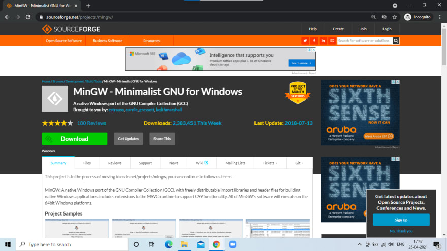Close the Microsoft 365 banner ad
This screenshot has width=447, height=251.
point(314,50)
